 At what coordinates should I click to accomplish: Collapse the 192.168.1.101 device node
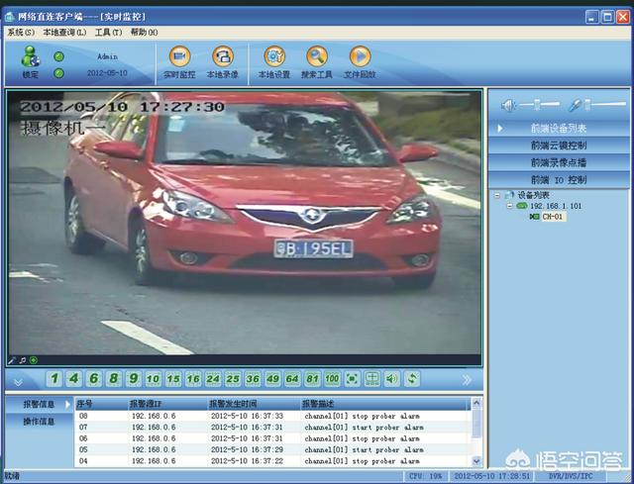click(509, 206)
